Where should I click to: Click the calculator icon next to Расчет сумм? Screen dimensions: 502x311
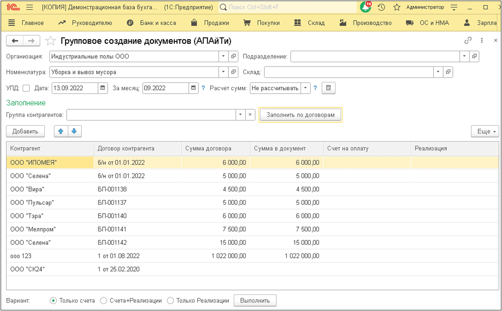tap(328, 88)
